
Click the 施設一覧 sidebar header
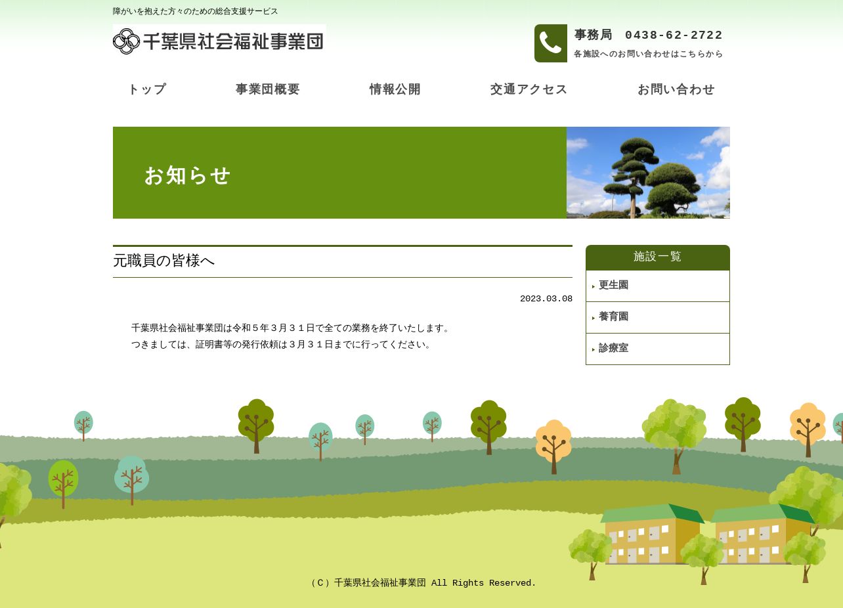(658, 257)
